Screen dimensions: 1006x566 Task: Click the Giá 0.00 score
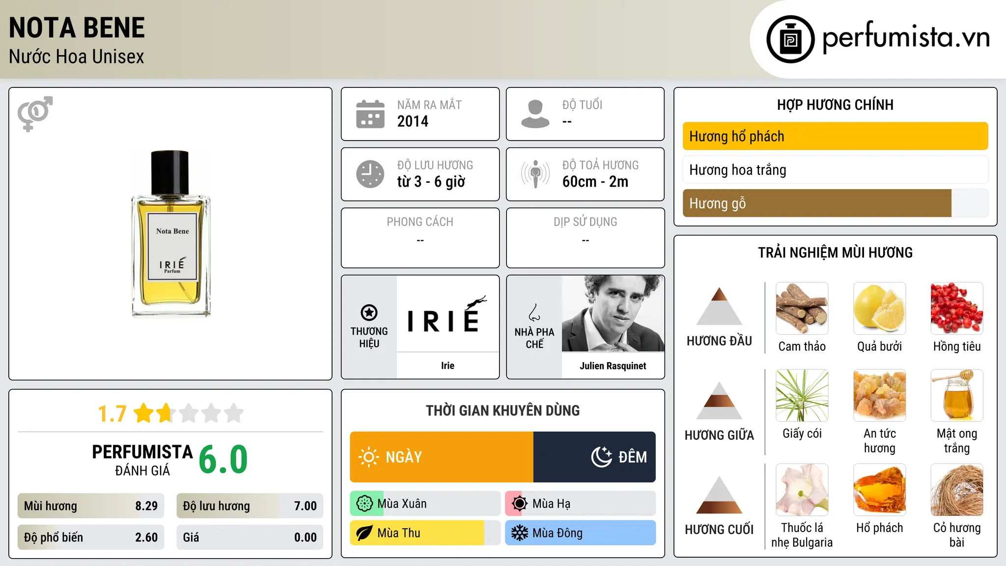[x=250, y=537]
